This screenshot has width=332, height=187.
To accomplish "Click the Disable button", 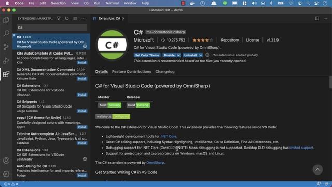I will coord(170,55).
